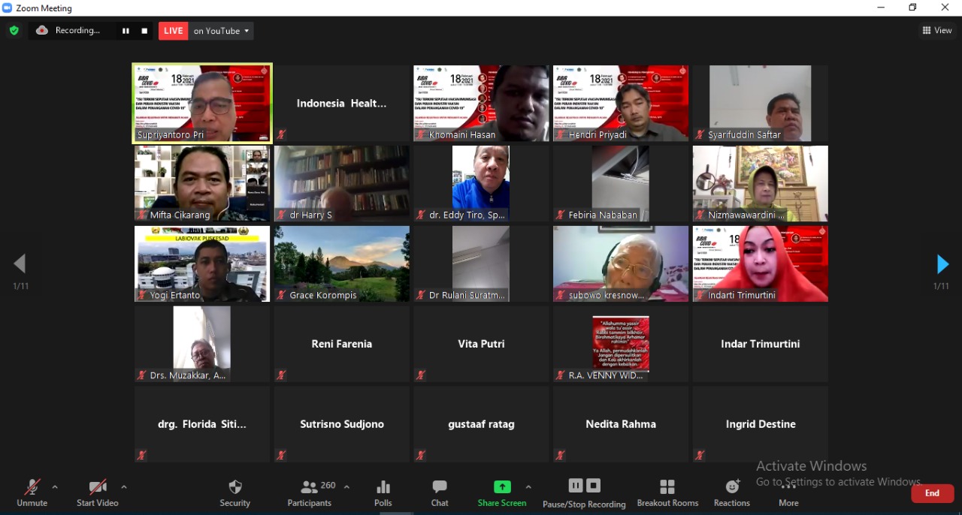Click muted mic icon on Khomaini Hasan tile
This screenshot has width=962, height=515.
pos(421,134)
